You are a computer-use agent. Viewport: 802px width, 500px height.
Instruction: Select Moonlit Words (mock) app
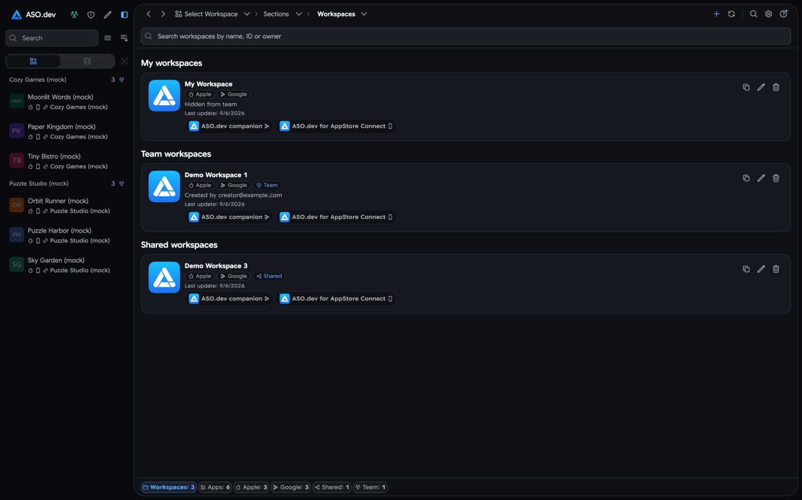click(x=67, y=102)
